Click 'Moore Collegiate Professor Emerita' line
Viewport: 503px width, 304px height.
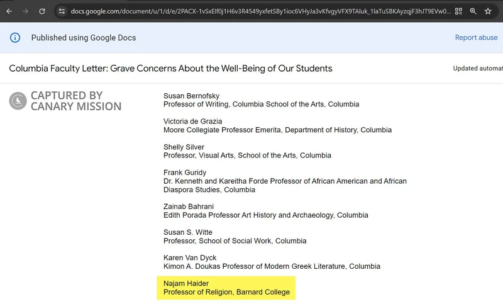[277, 130]
